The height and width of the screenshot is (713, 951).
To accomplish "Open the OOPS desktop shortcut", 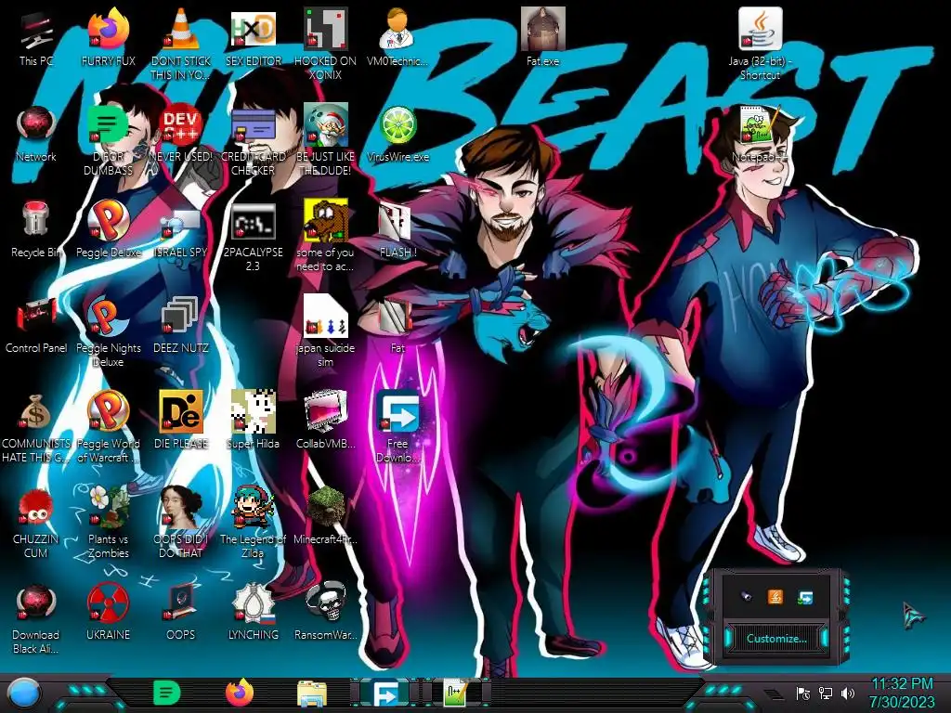I will tap(181, 613).
